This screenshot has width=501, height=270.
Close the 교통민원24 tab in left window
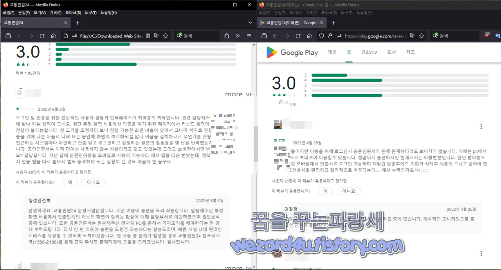pyautogui.click(x=65, y=23)
